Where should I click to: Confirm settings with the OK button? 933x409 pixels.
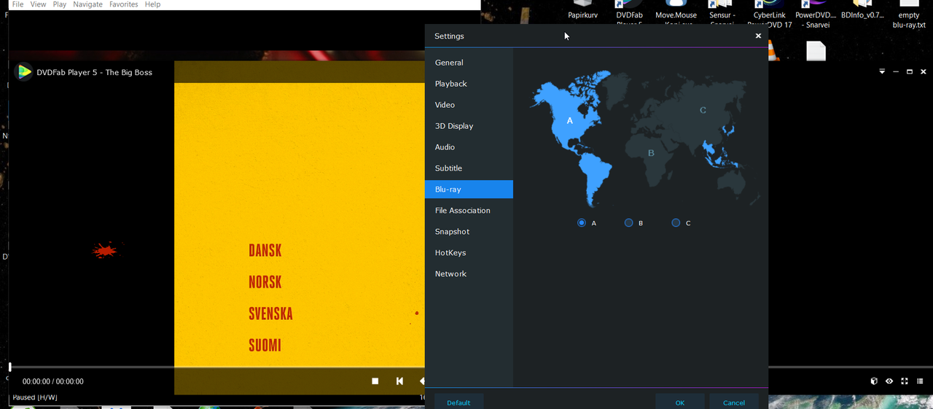tap(680, 402)
